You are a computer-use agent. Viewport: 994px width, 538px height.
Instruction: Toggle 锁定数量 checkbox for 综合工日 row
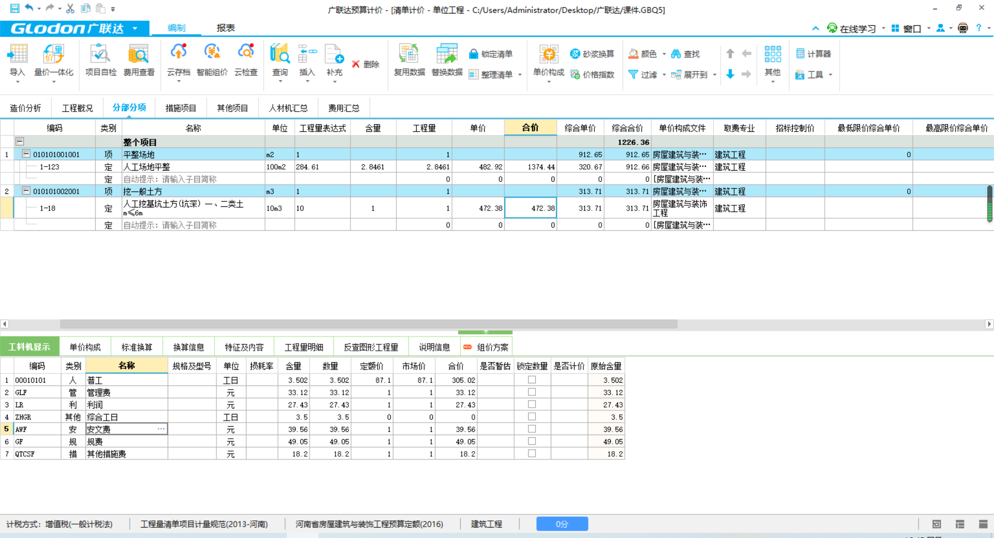click(x=532, y=416)
